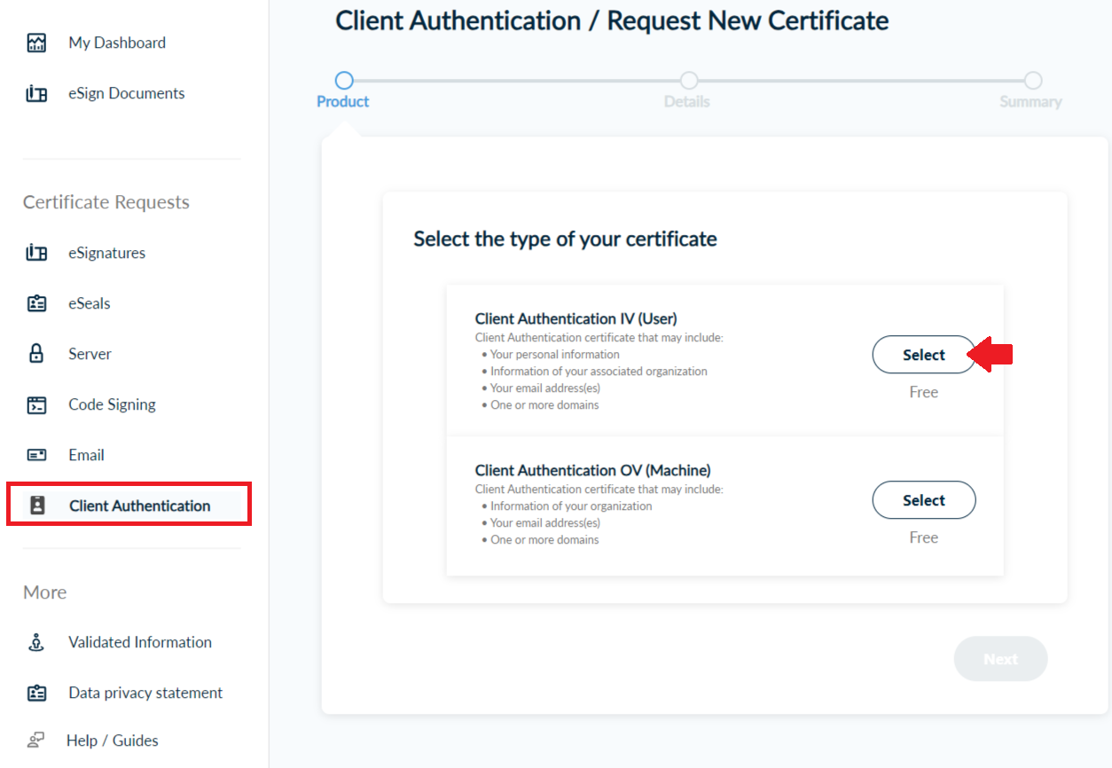This screenshot has width=1112, height=768.
Task: Click the Email envelope icon
Action: 36,455
